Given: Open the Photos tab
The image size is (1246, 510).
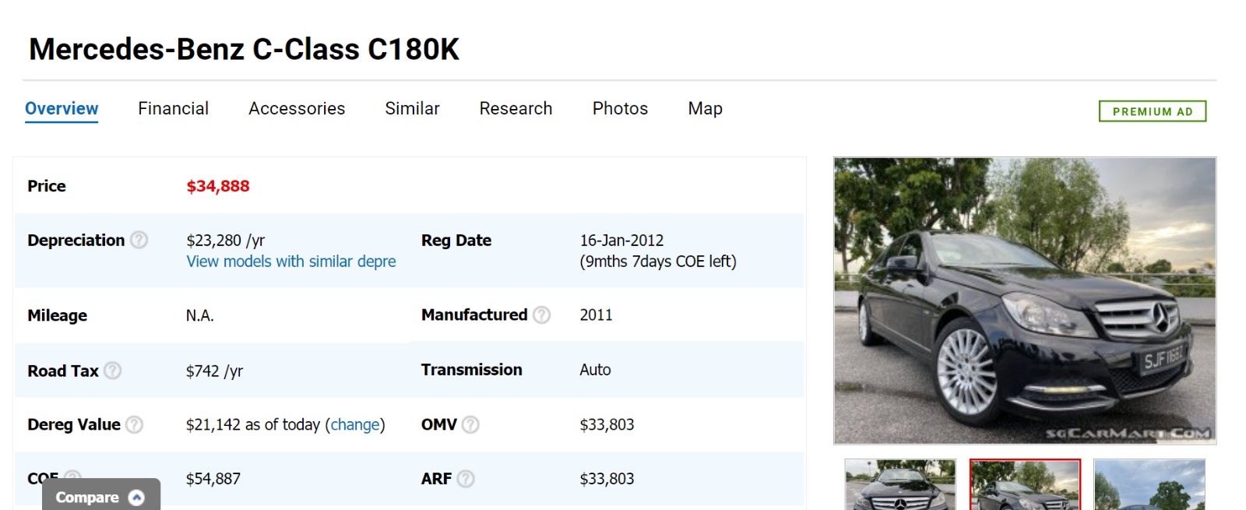Looking at the screenshot, I should coord(620,108).
